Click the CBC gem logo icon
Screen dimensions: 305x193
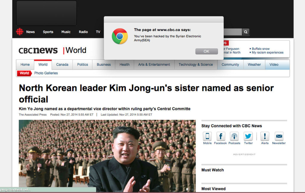pyautogui.click(x=20, y=32)
